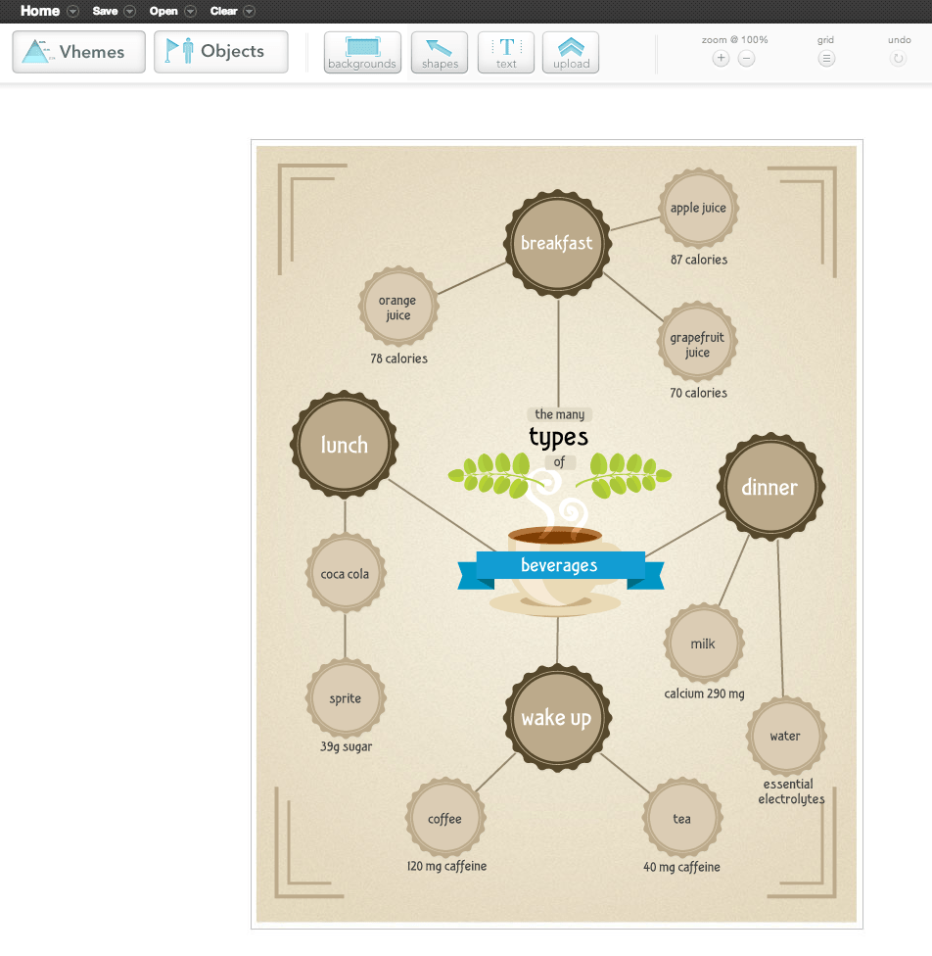Select the coffee circle
This screenshot has width=932, height=956.
click(445, 818)
